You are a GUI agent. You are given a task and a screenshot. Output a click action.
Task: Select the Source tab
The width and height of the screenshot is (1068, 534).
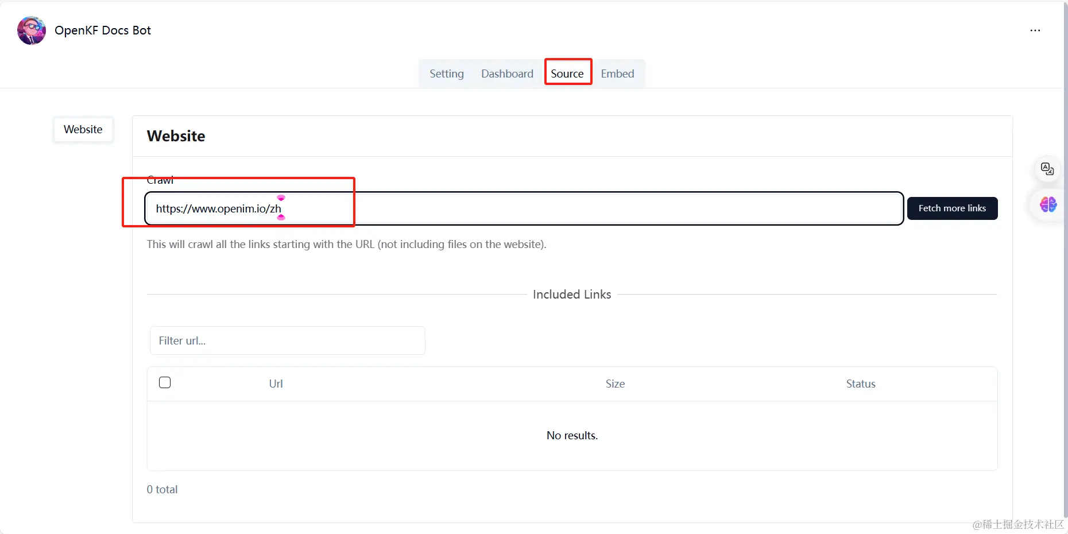[x=567, y=73]
